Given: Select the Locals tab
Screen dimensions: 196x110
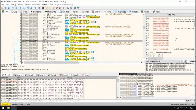Looking at the screenshot, I should [x=75, y=75].
